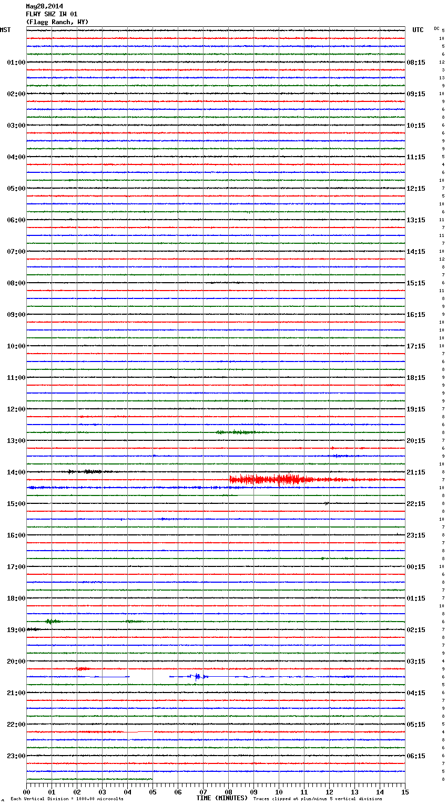
Task: Click minute tick 12 on the bottom axis
Action: pyautogui.click(x=329, y=792)
